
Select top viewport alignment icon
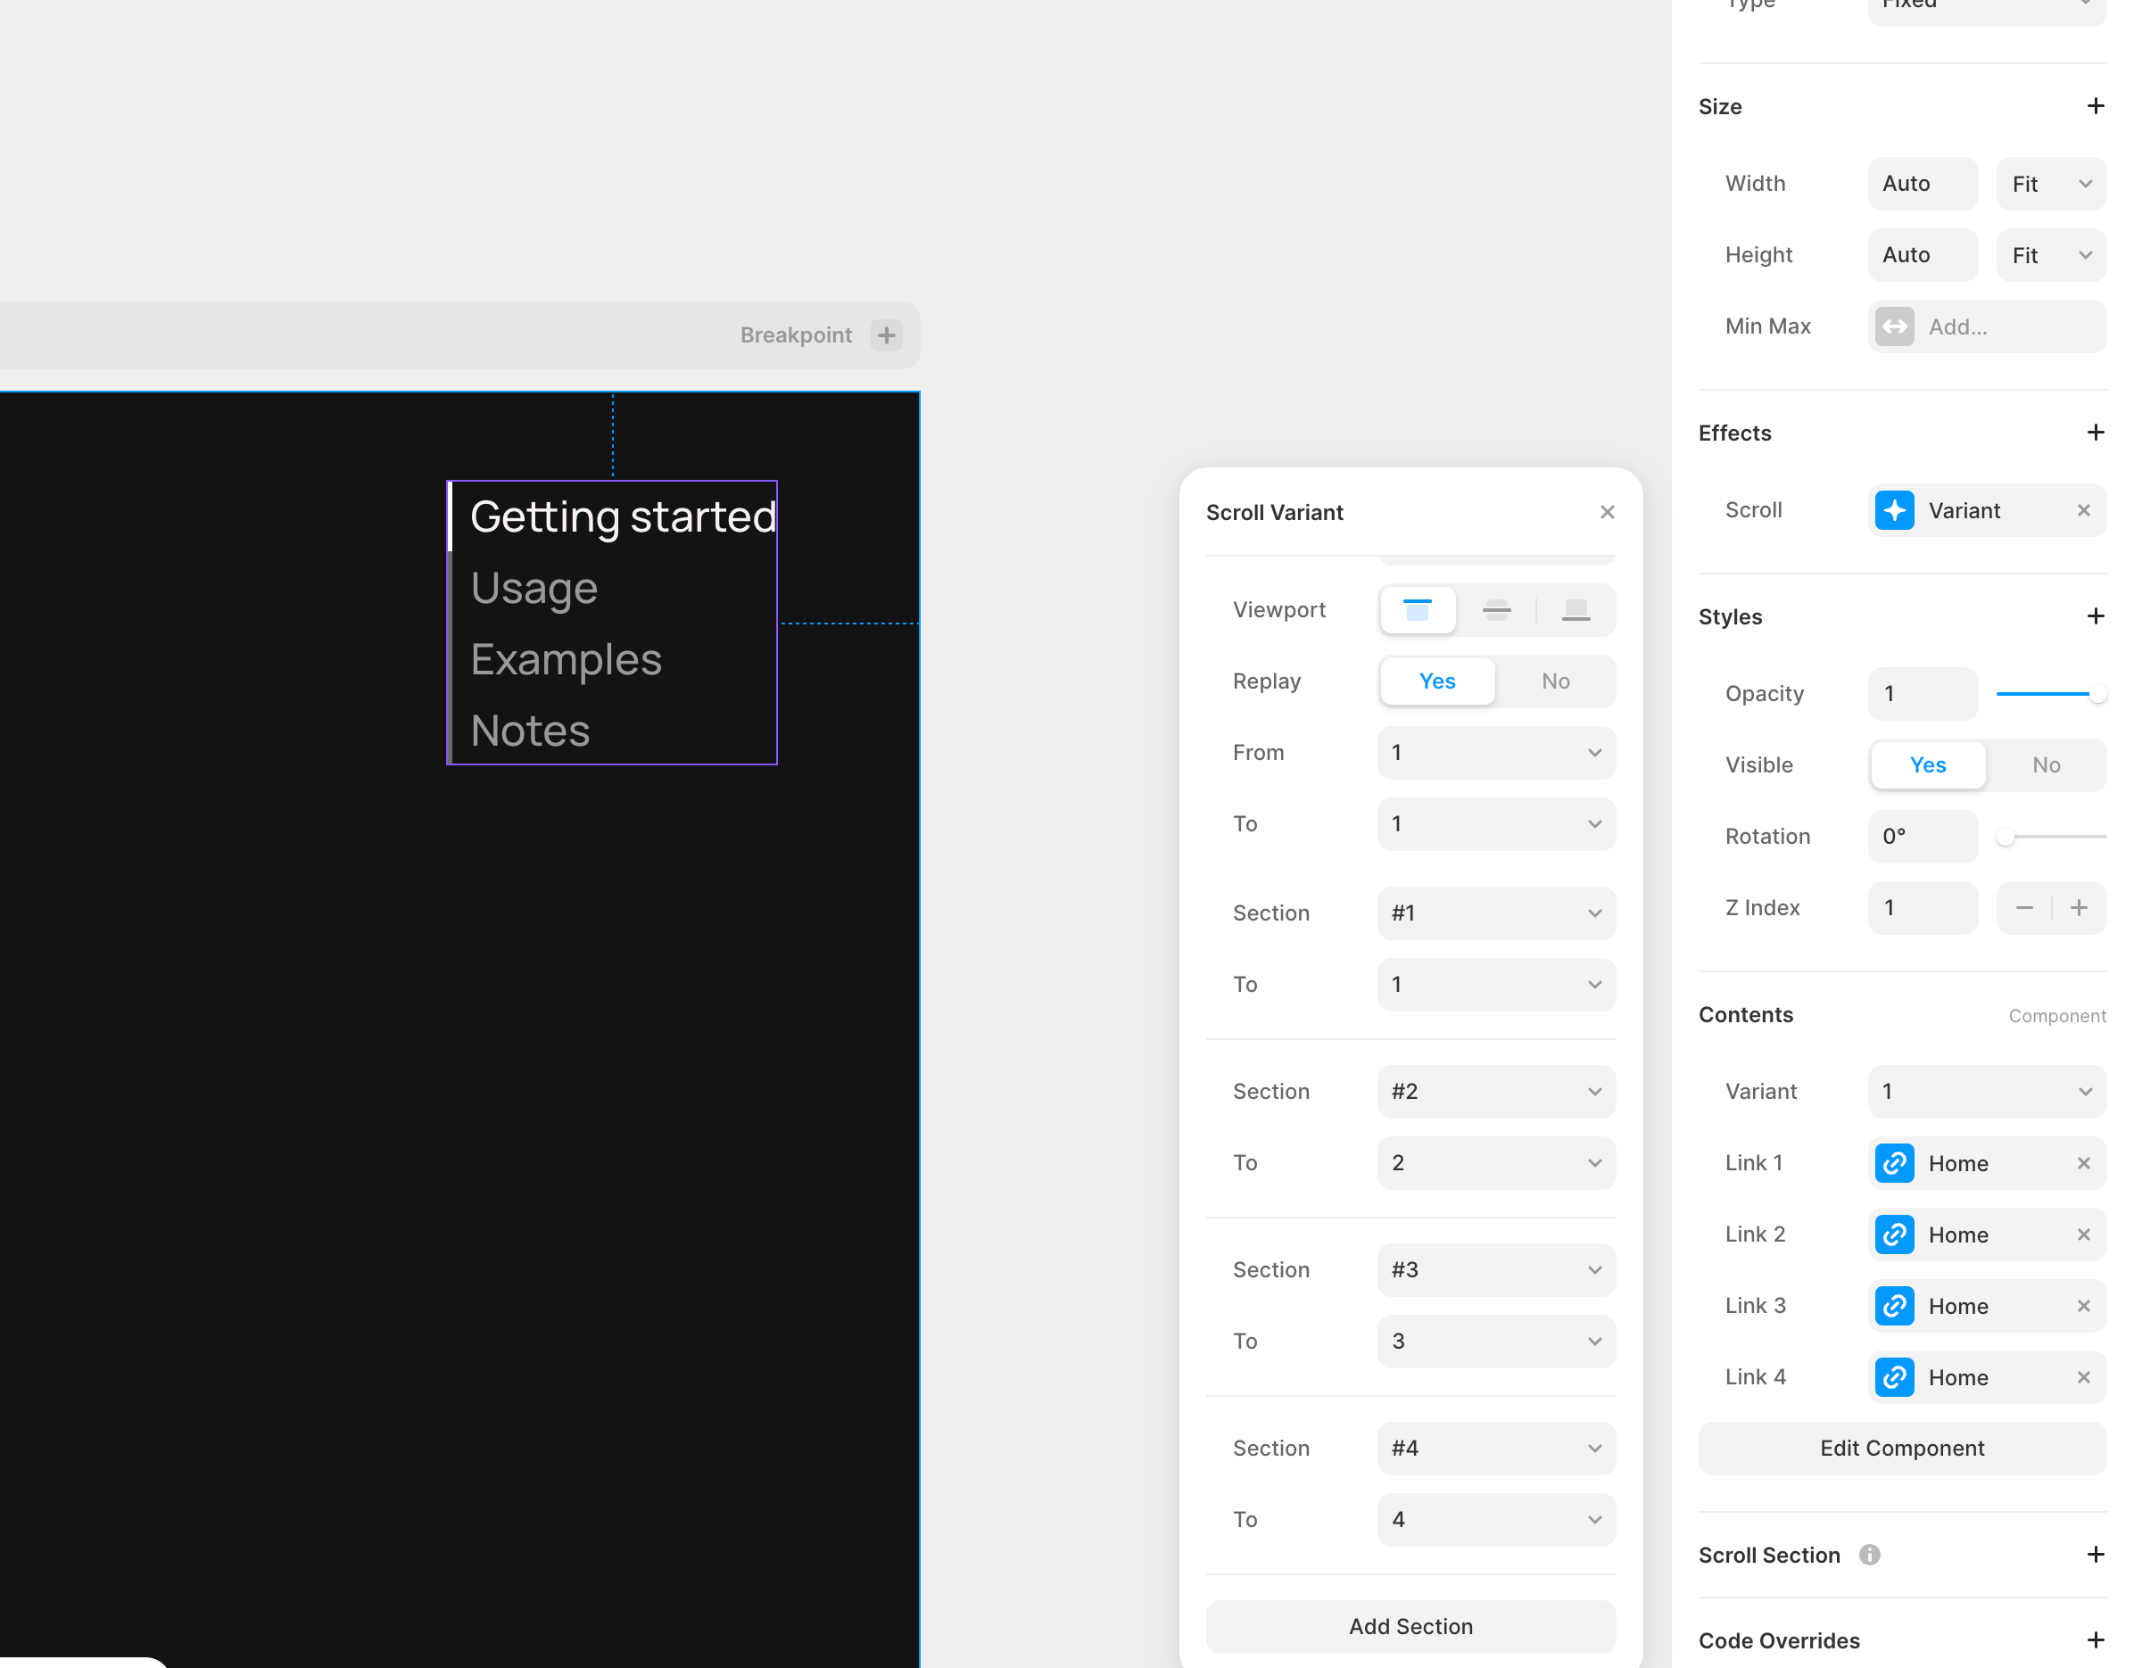(x=1418, y=610)
